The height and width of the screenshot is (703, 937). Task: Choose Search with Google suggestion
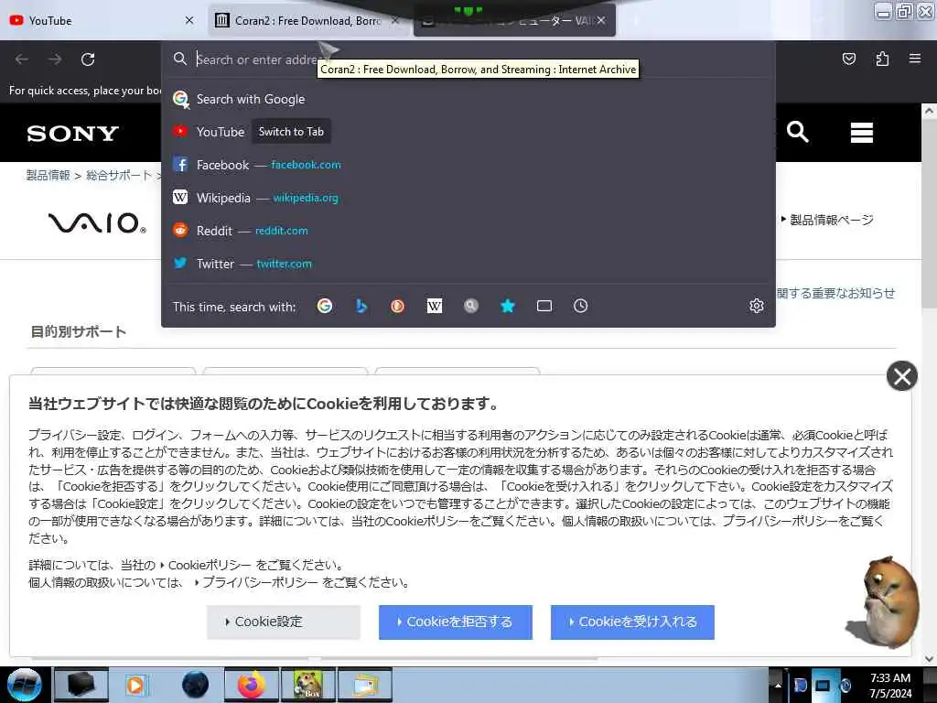coord(468,99)
